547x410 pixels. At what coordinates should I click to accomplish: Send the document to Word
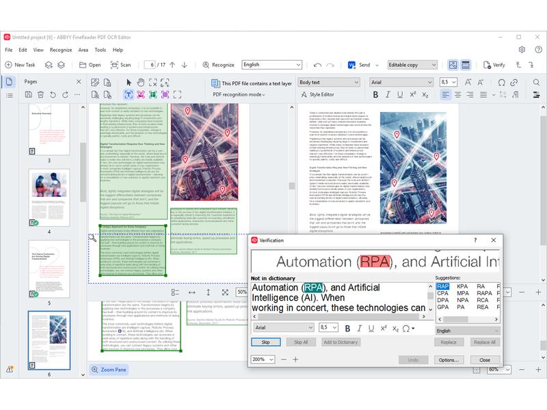point(360,65)
